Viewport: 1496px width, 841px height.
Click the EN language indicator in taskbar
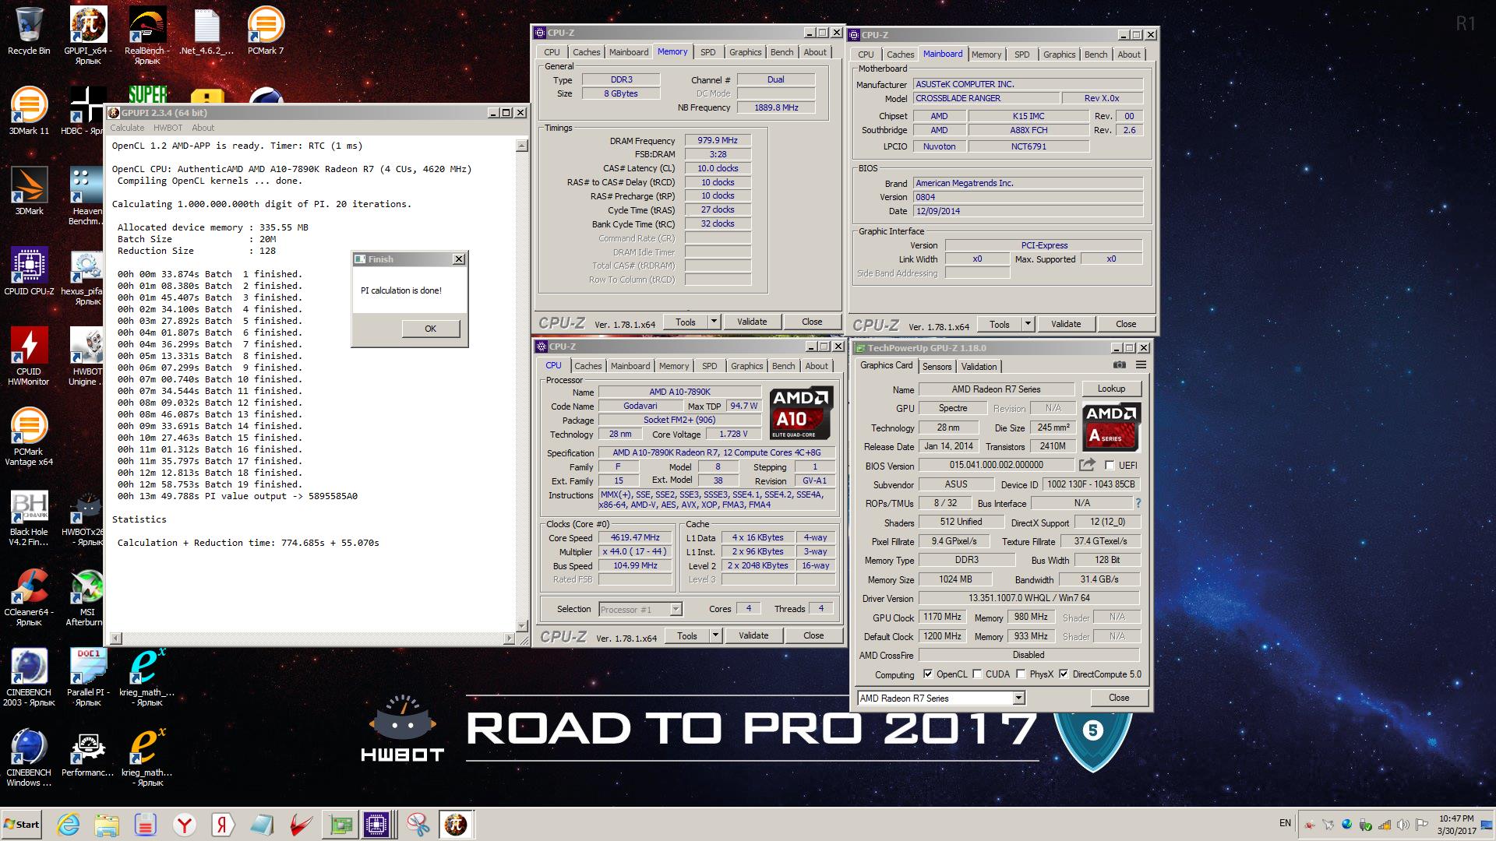tap(1285, 823)
